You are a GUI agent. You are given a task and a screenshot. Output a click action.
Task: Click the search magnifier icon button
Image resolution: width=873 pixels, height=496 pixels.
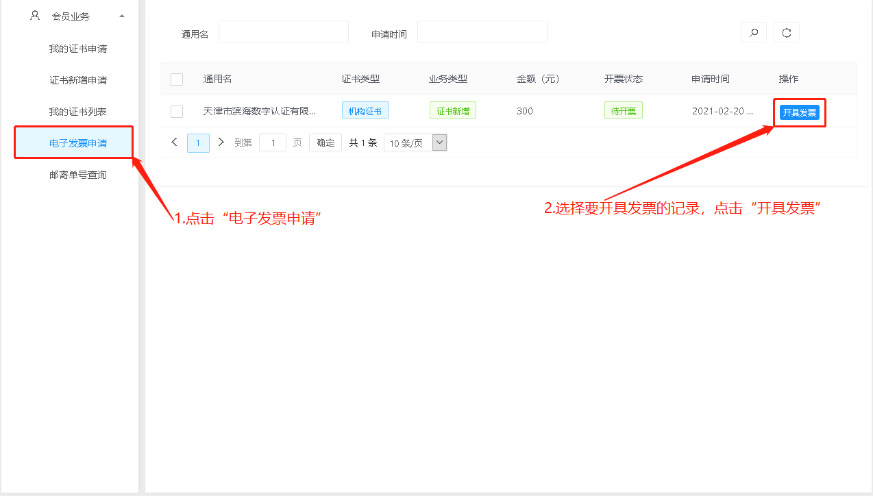click(754, 32)
